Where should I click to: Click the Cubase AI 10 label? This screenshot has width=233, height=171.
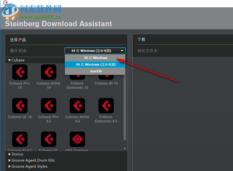[106, 83]
